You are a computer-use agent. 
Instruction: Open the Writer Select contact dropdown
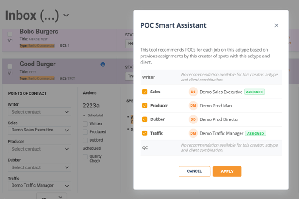point(39,112)
